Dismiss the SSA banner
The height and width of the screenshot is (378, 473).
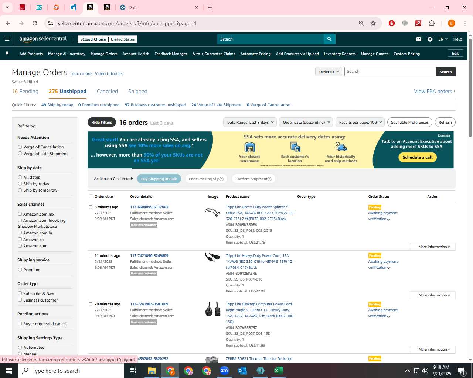pos(444,135)
